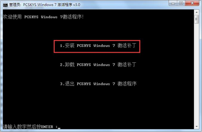
Task: Click the empty scrollbar track below thumb
Action: click(197, 74)
